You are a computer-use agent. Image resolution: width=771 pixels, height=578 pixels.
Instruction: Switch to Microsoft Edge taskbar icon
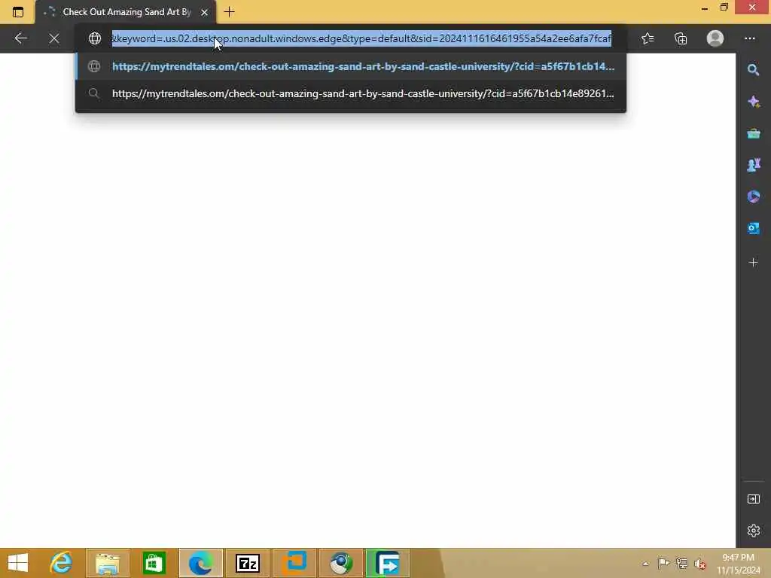pyautogui.click(x=200, y=563)
